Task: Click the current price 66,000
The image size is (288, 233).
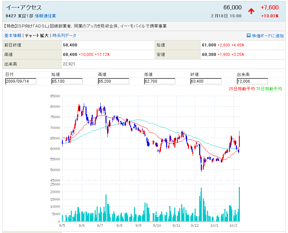Action: click(x=232, y=8)
